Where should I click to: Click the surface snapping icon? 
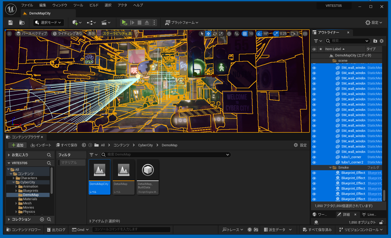pyautogui.click(x=237, y=34)
